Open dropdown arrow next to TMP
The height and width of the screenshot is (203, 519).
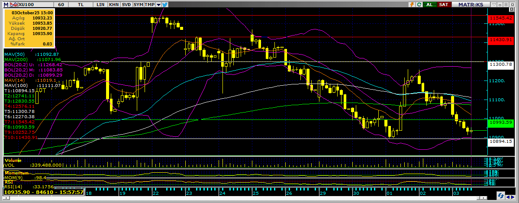tap(158, 4)
